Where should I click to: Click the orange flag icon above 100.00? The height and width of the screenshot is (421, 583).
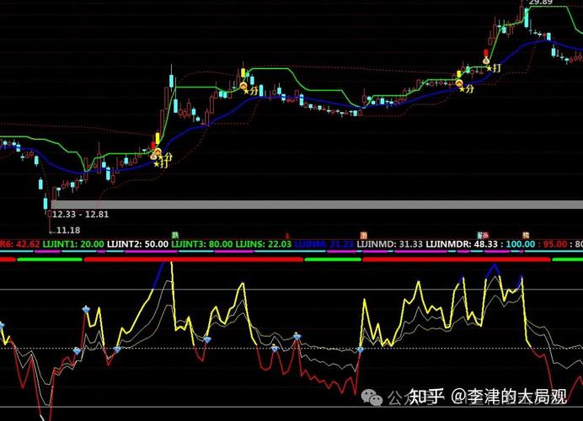pos(526,235)
